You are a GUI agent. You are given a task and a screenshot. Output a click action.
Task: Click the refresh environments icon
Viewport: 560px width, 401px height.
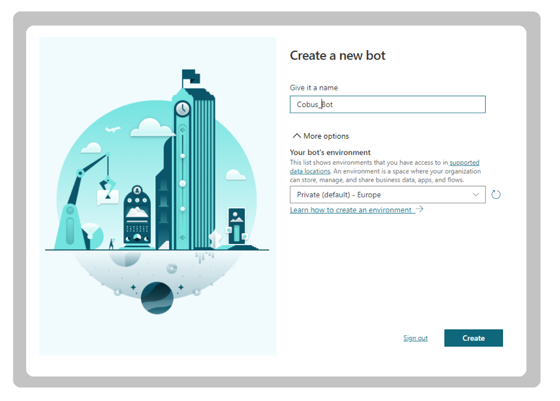click(496, 194)
